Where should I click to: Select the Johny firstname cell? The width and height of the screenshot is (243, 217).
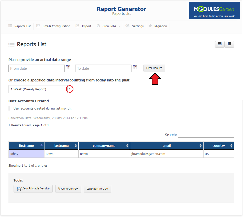tap(26, 154)
